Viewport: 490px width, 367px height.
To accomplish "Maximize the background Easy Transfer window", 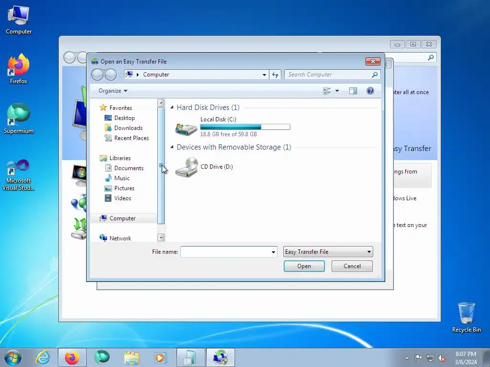I will tap(413, 44).
